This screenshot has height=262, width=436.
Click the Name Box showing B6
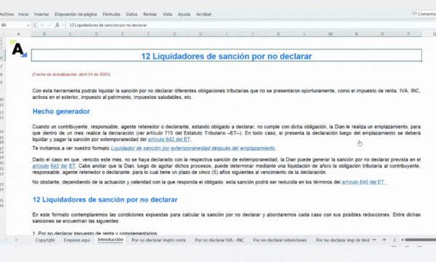[x=12, y=25]
